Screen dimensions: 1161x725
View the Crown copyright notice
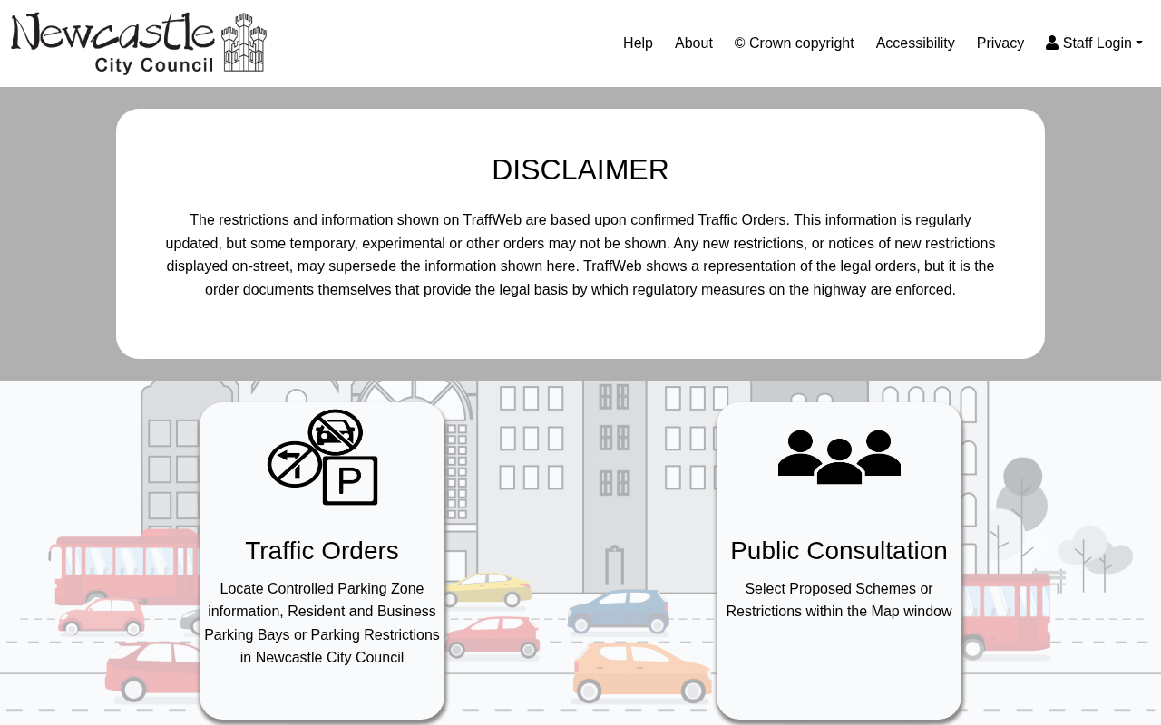pos(795,43)
